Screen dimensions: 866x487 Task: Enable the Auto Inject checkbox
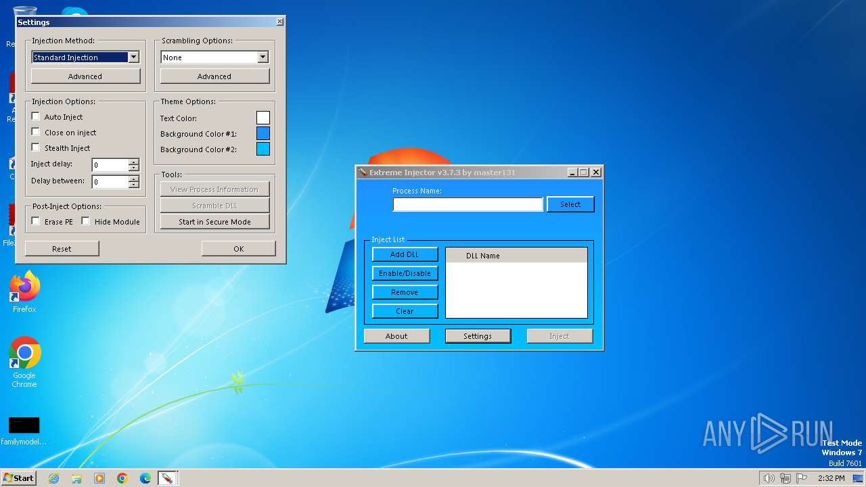coord(36,116)
